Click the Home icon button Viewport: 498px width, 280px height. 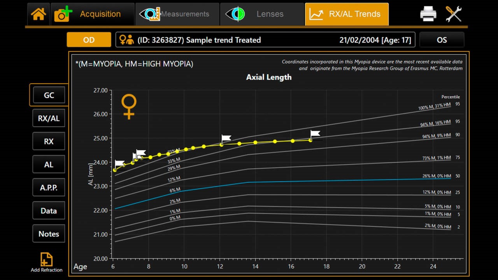coord(39,14)
